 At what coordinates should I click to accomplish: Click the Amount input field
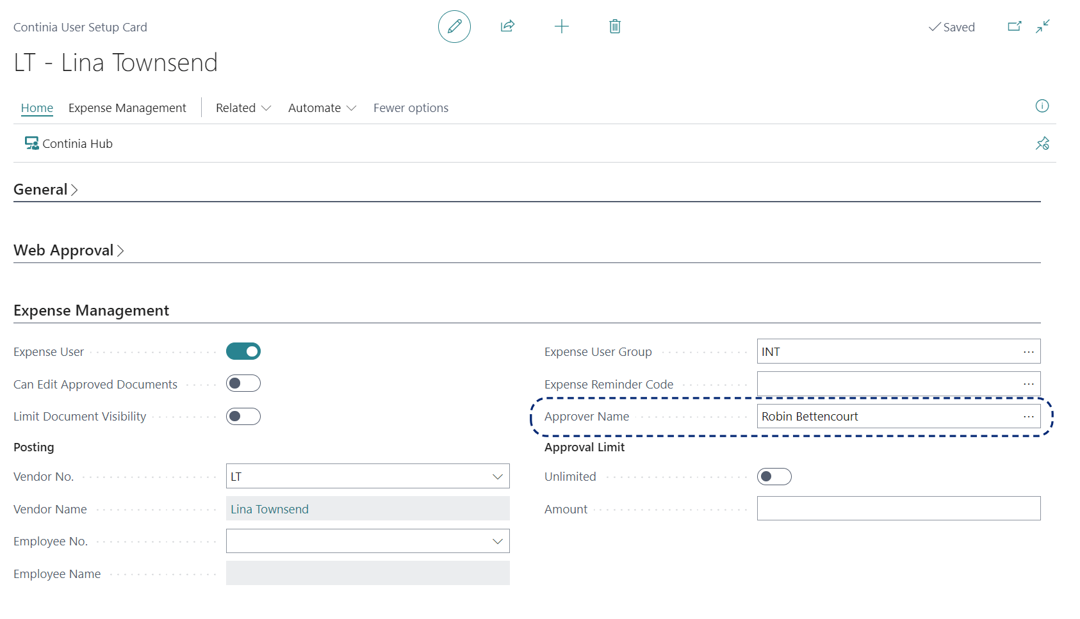pos(899,509)
